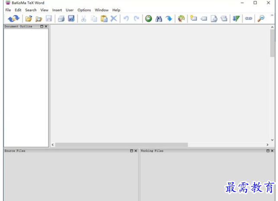Open the Window menu
Viewport: 278px width, 201px height.
[102, 10]
